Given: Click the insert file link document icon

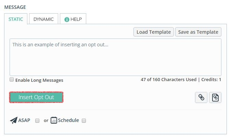Looking at the screenshot, I should point(215,97).
